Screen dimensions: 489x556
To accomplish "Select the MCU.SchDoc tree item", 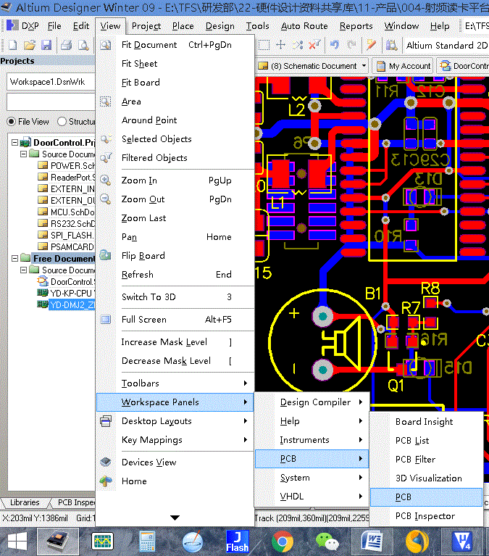I will 67,212.
